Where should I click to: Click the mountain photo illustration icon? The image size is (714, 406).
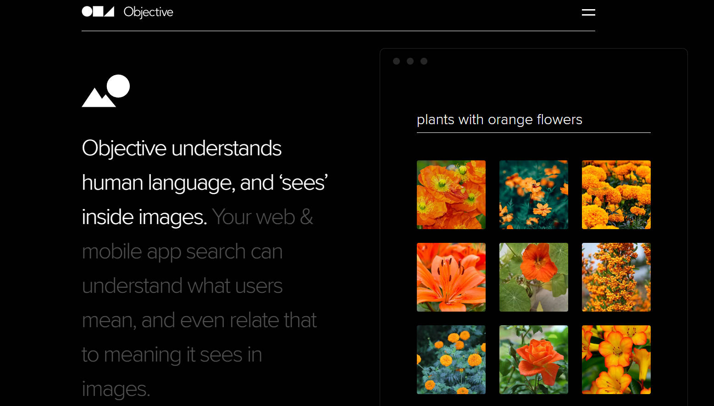(105, 92)
